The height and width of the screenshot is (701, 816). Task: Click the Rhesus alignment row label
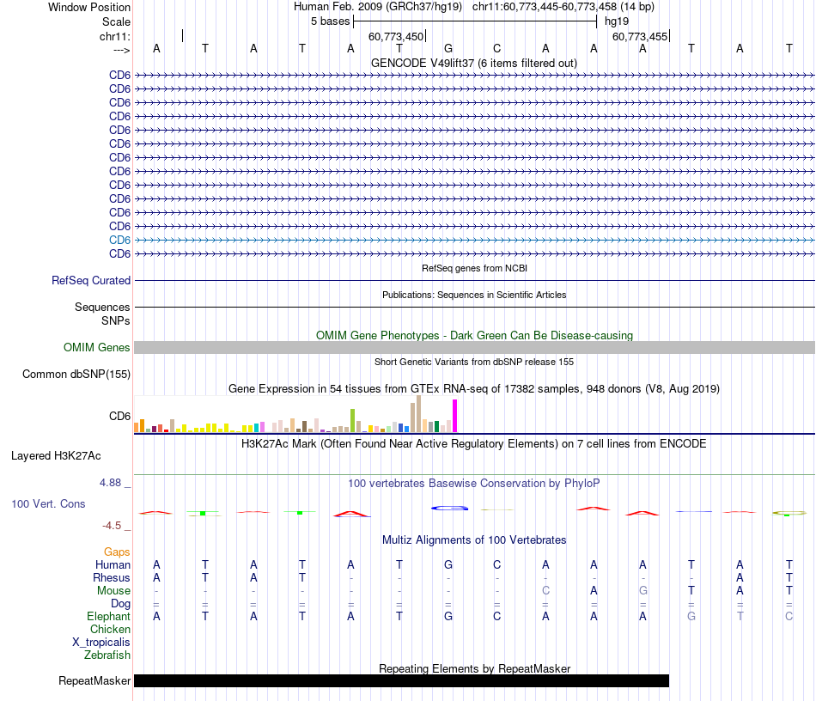click(x=112, y=577)
